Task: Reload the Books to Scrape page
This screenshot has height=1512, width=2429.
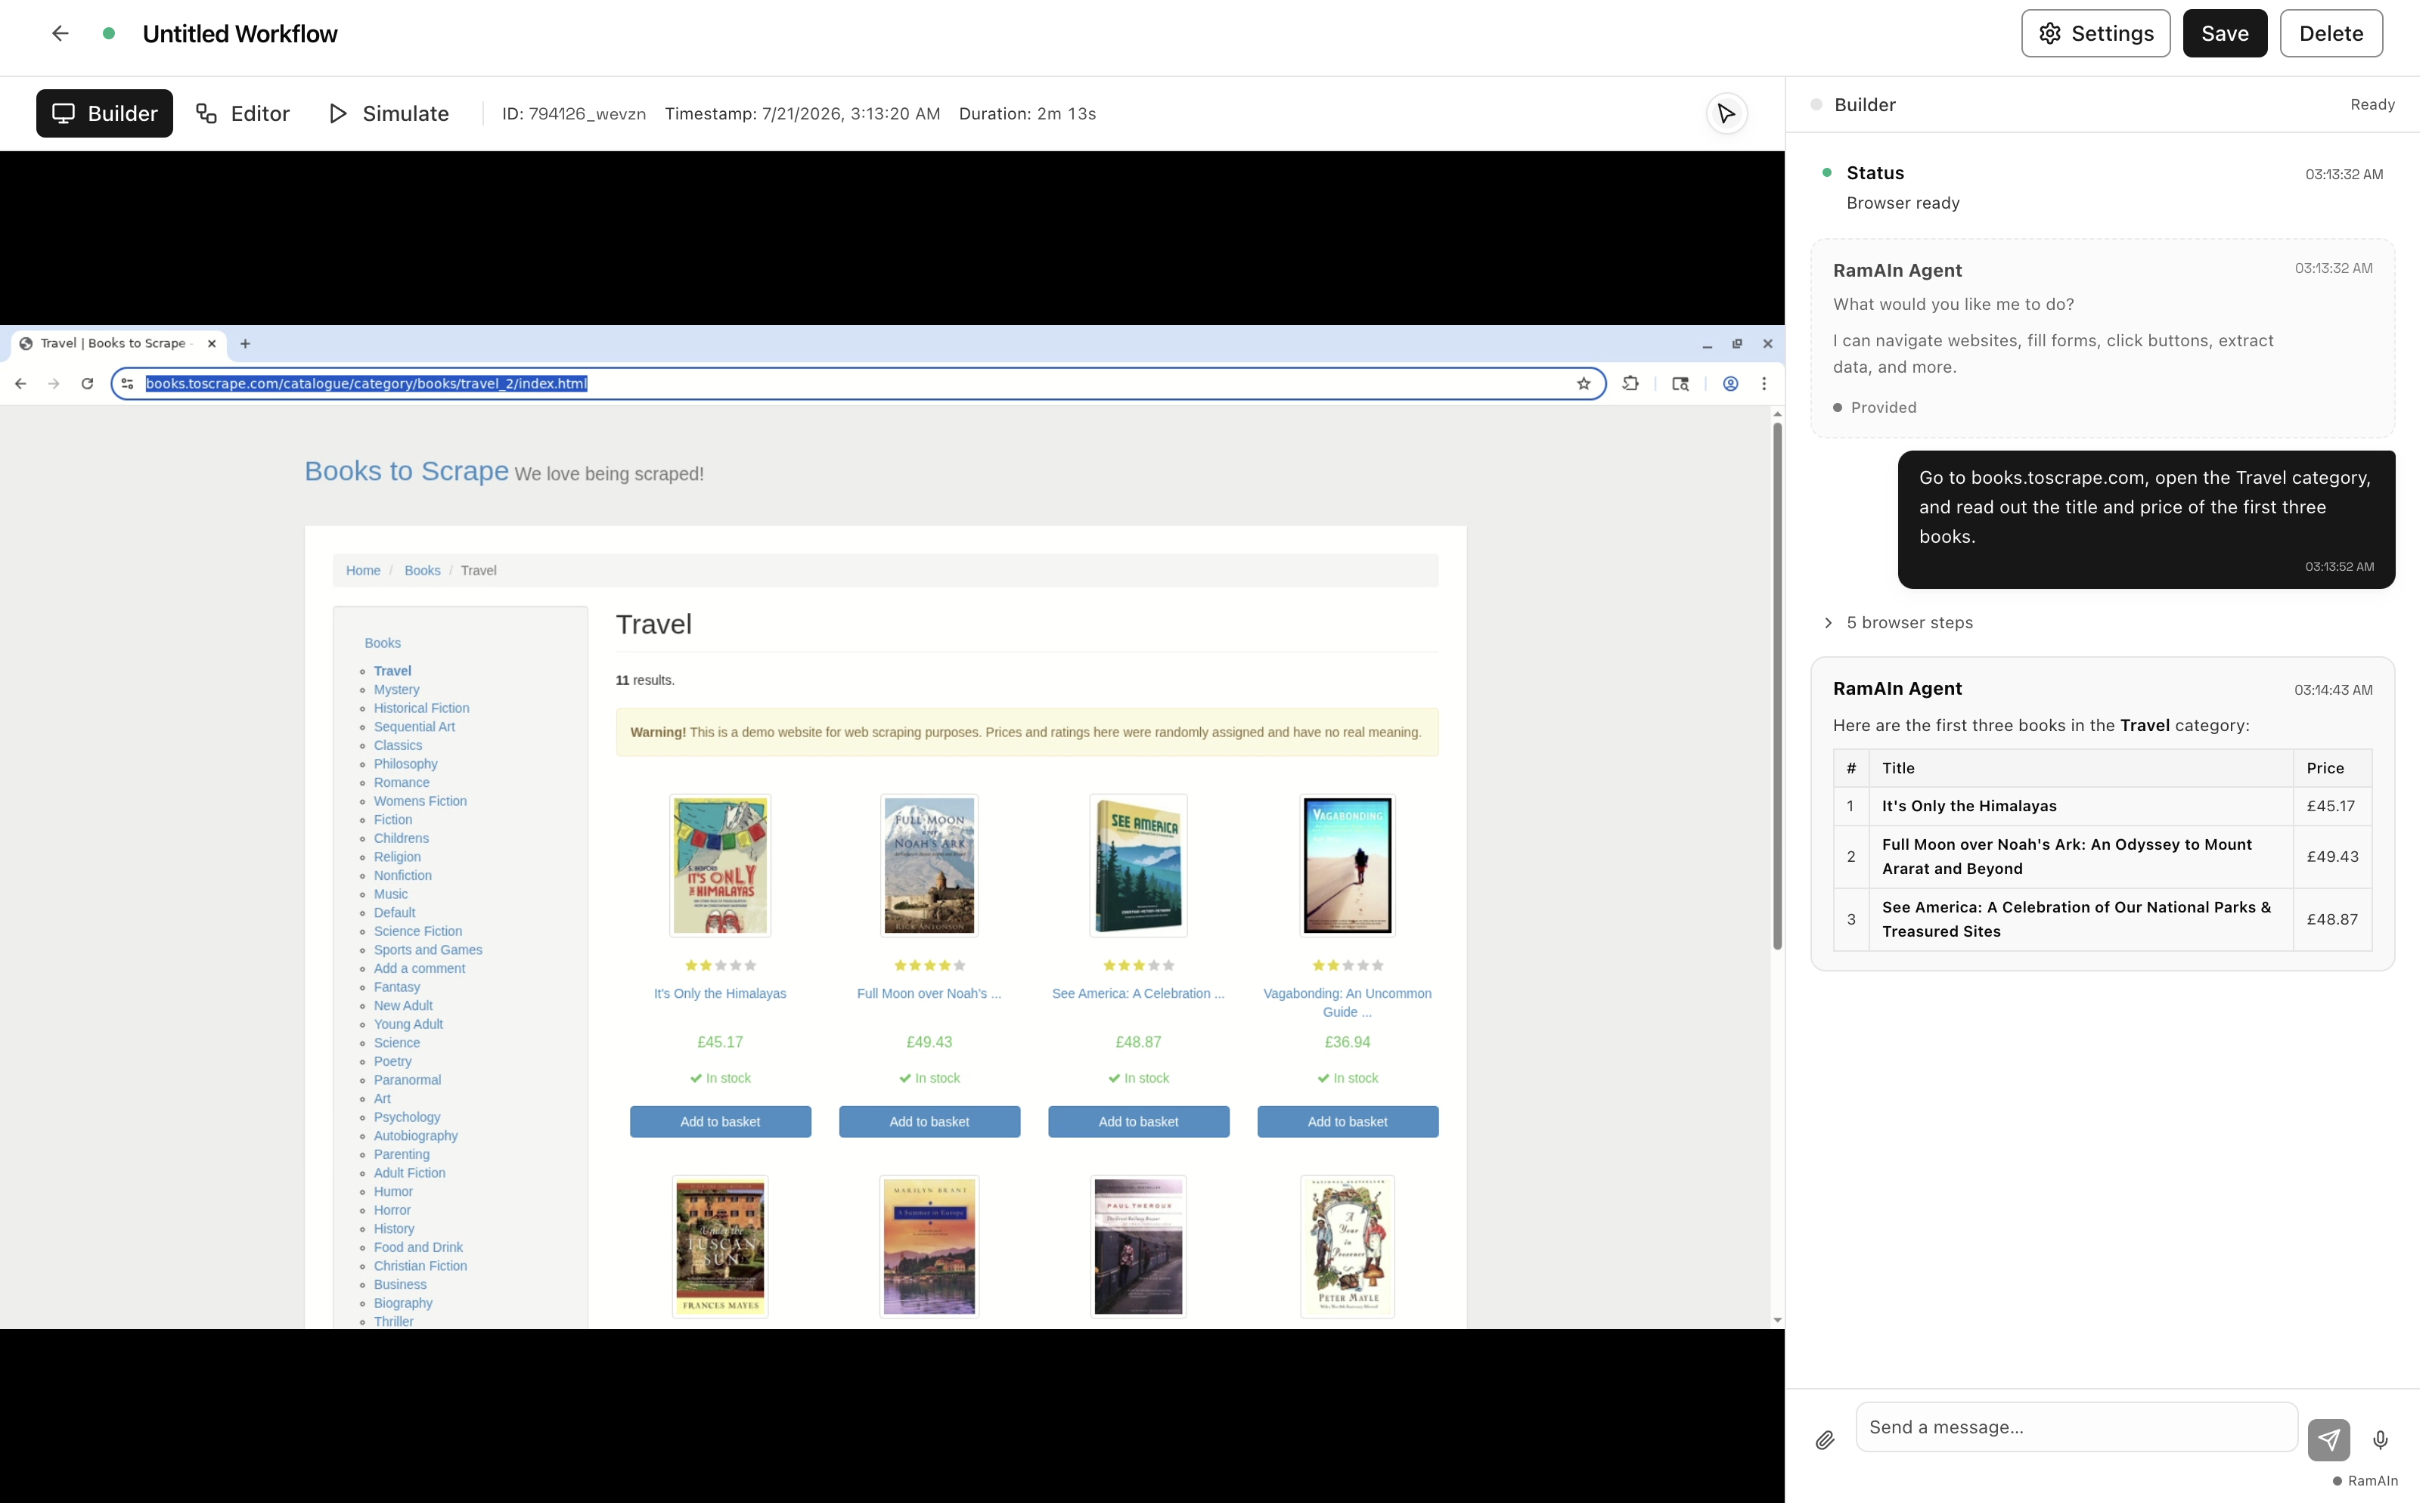Action: pos(88,385)
